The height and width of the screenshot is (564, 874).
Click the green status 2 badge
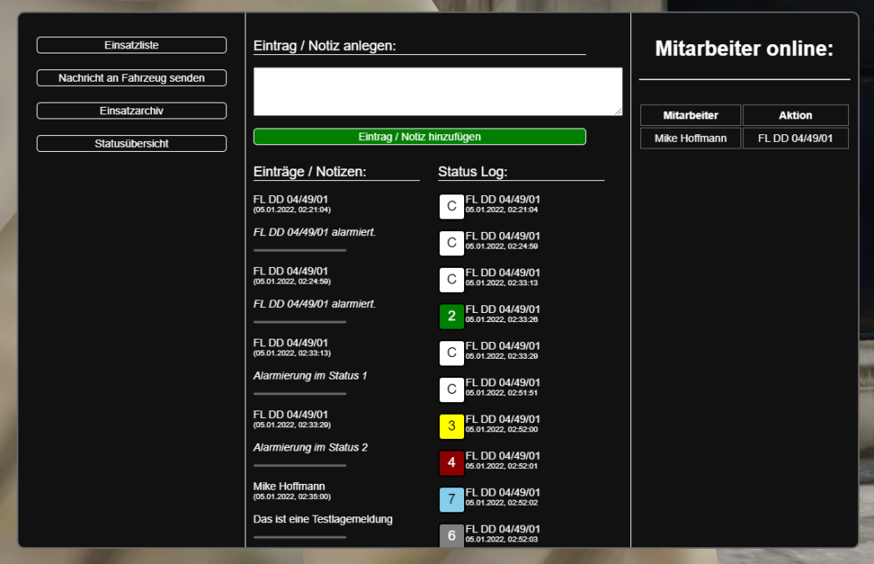(452, 316)
